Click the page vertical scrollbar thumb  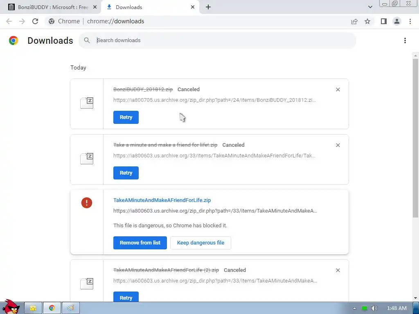click(x=415, y=138)
